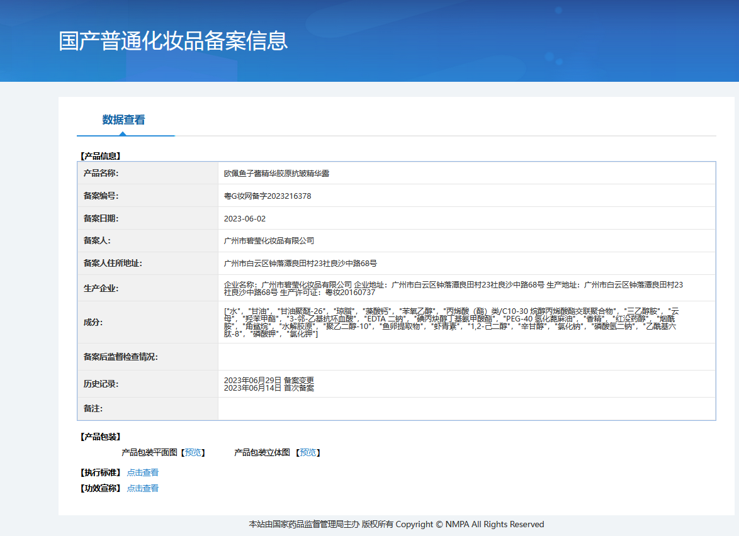Click the filing date 2023-06-02
The height and width of the screenshot is (536, 739).
coord(245,218)
